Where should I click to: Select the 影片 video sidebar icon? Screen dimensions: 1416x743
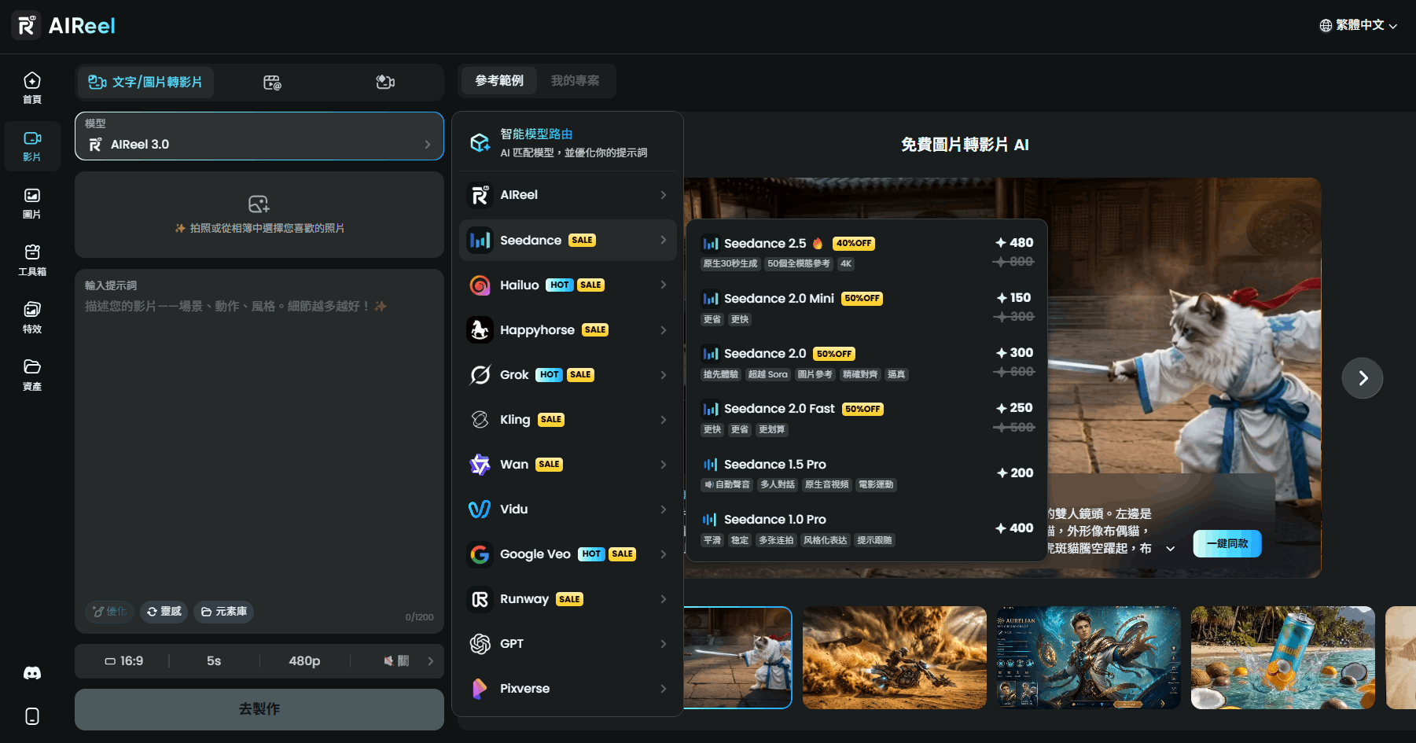coord(32,146)
